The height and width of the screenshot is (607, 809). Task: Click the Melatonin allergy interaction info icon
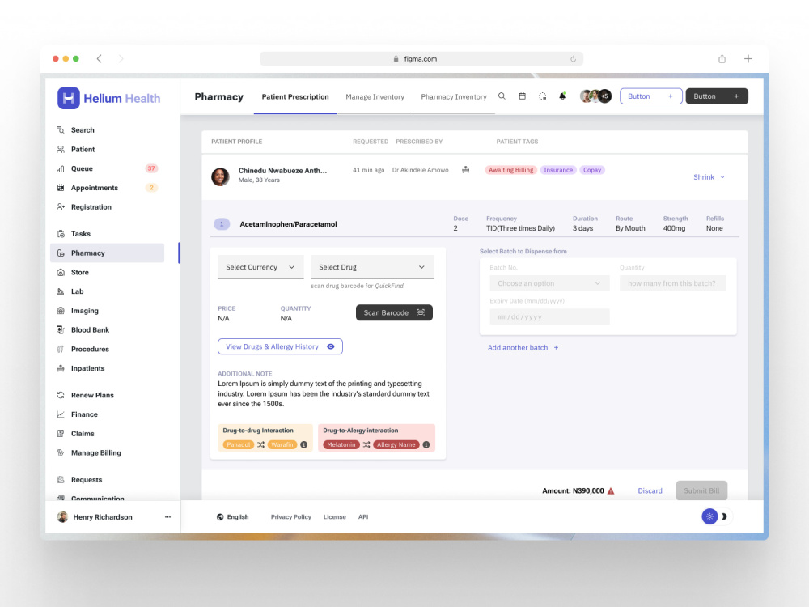pyautogui.click(x=426, y=444)
